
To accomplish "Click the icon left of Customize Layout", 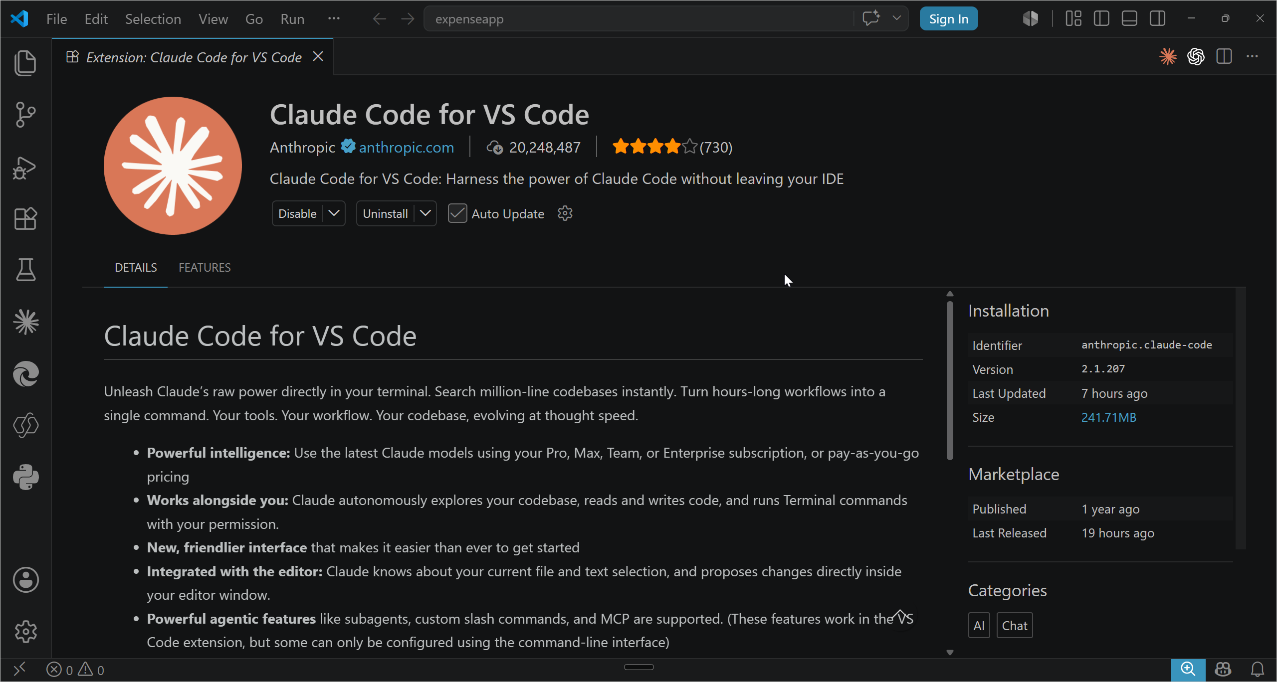I will [1031, 18].
